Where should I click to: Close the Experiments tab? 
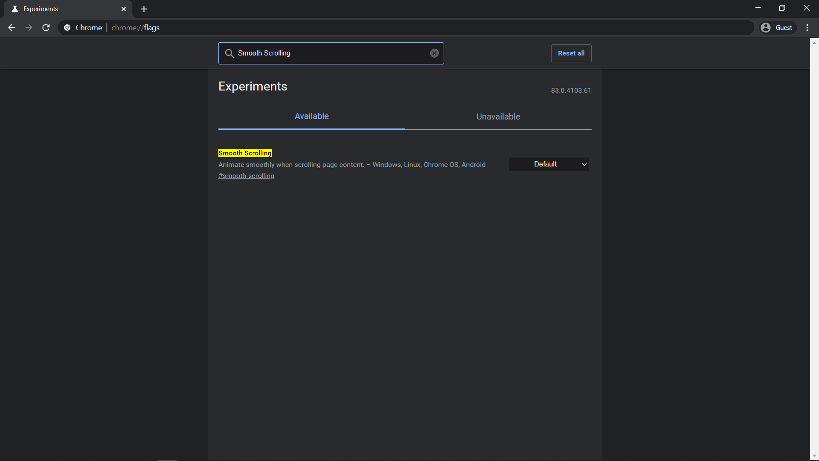124,9
